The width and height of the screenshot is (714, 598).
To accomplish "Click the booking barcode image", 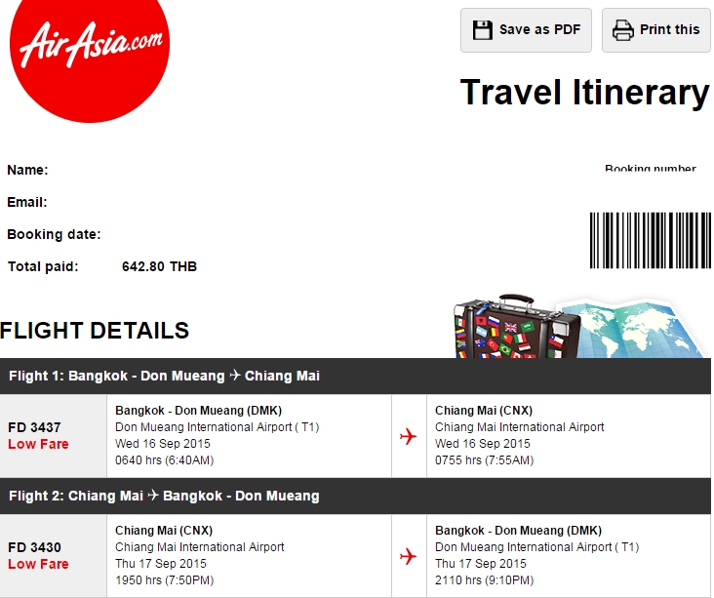I will (x=648, y=240).
